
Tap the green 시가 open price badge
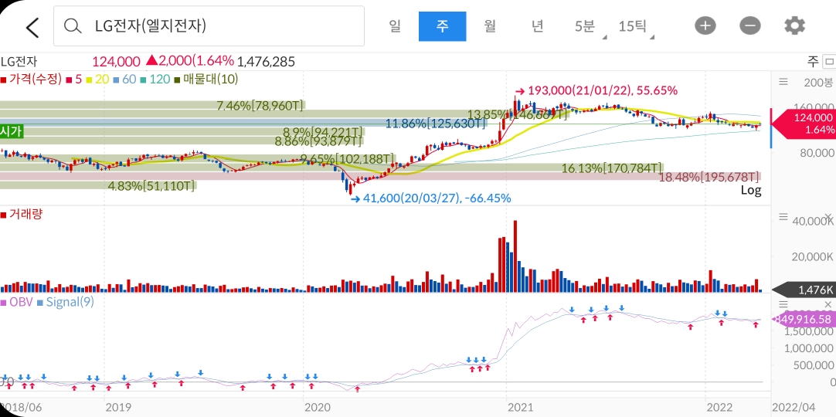point(11,131)
